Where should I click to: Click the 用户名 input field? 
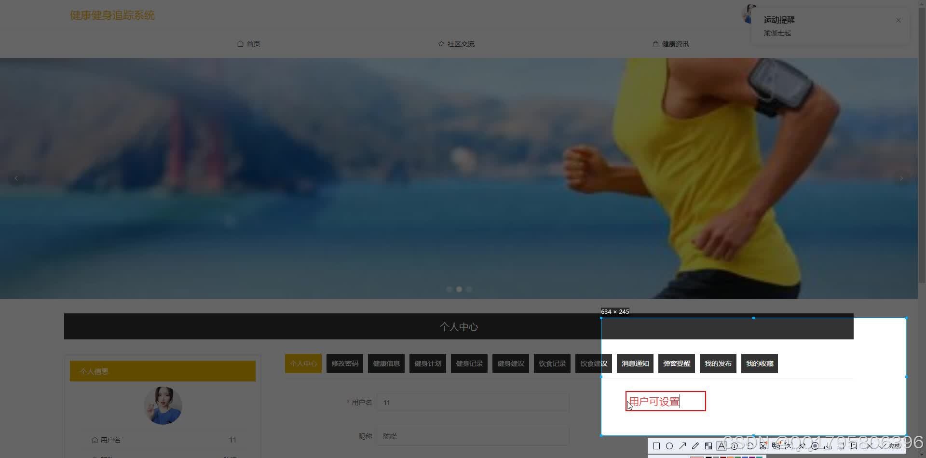pyautogui.click(x=473, y=403)
